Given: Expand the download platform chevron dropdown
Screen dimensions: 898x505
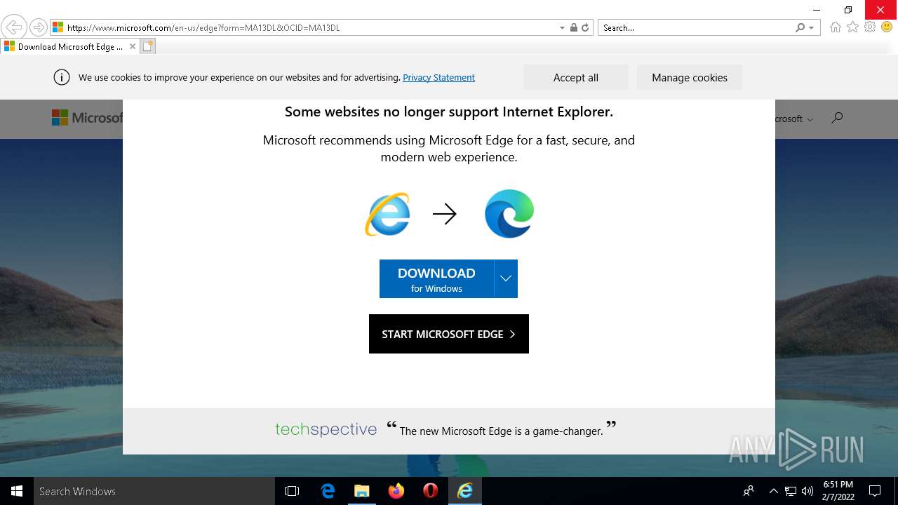Looking at the screenshot, I should pyautogui.click(x=506, y=279).
